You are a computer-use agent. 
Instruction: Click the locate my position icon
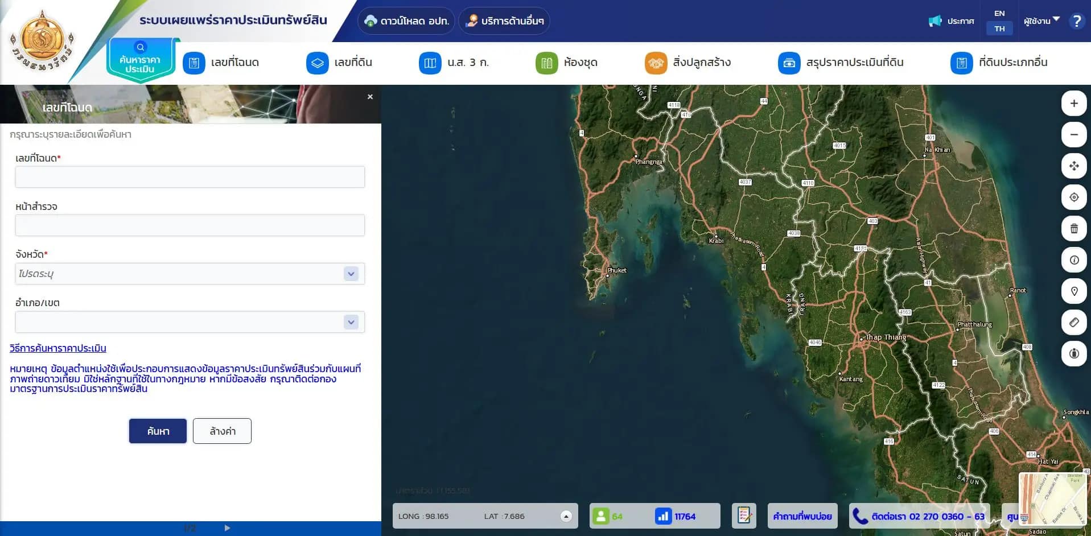click(x=1074, y=197)
